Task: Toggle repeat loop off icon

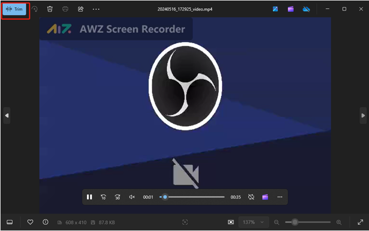Action: (251, 197)
